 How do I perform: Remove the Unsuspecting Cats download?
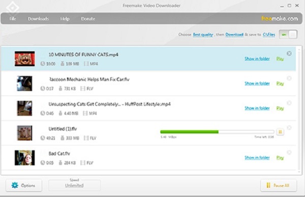click(x=289, y=103)
